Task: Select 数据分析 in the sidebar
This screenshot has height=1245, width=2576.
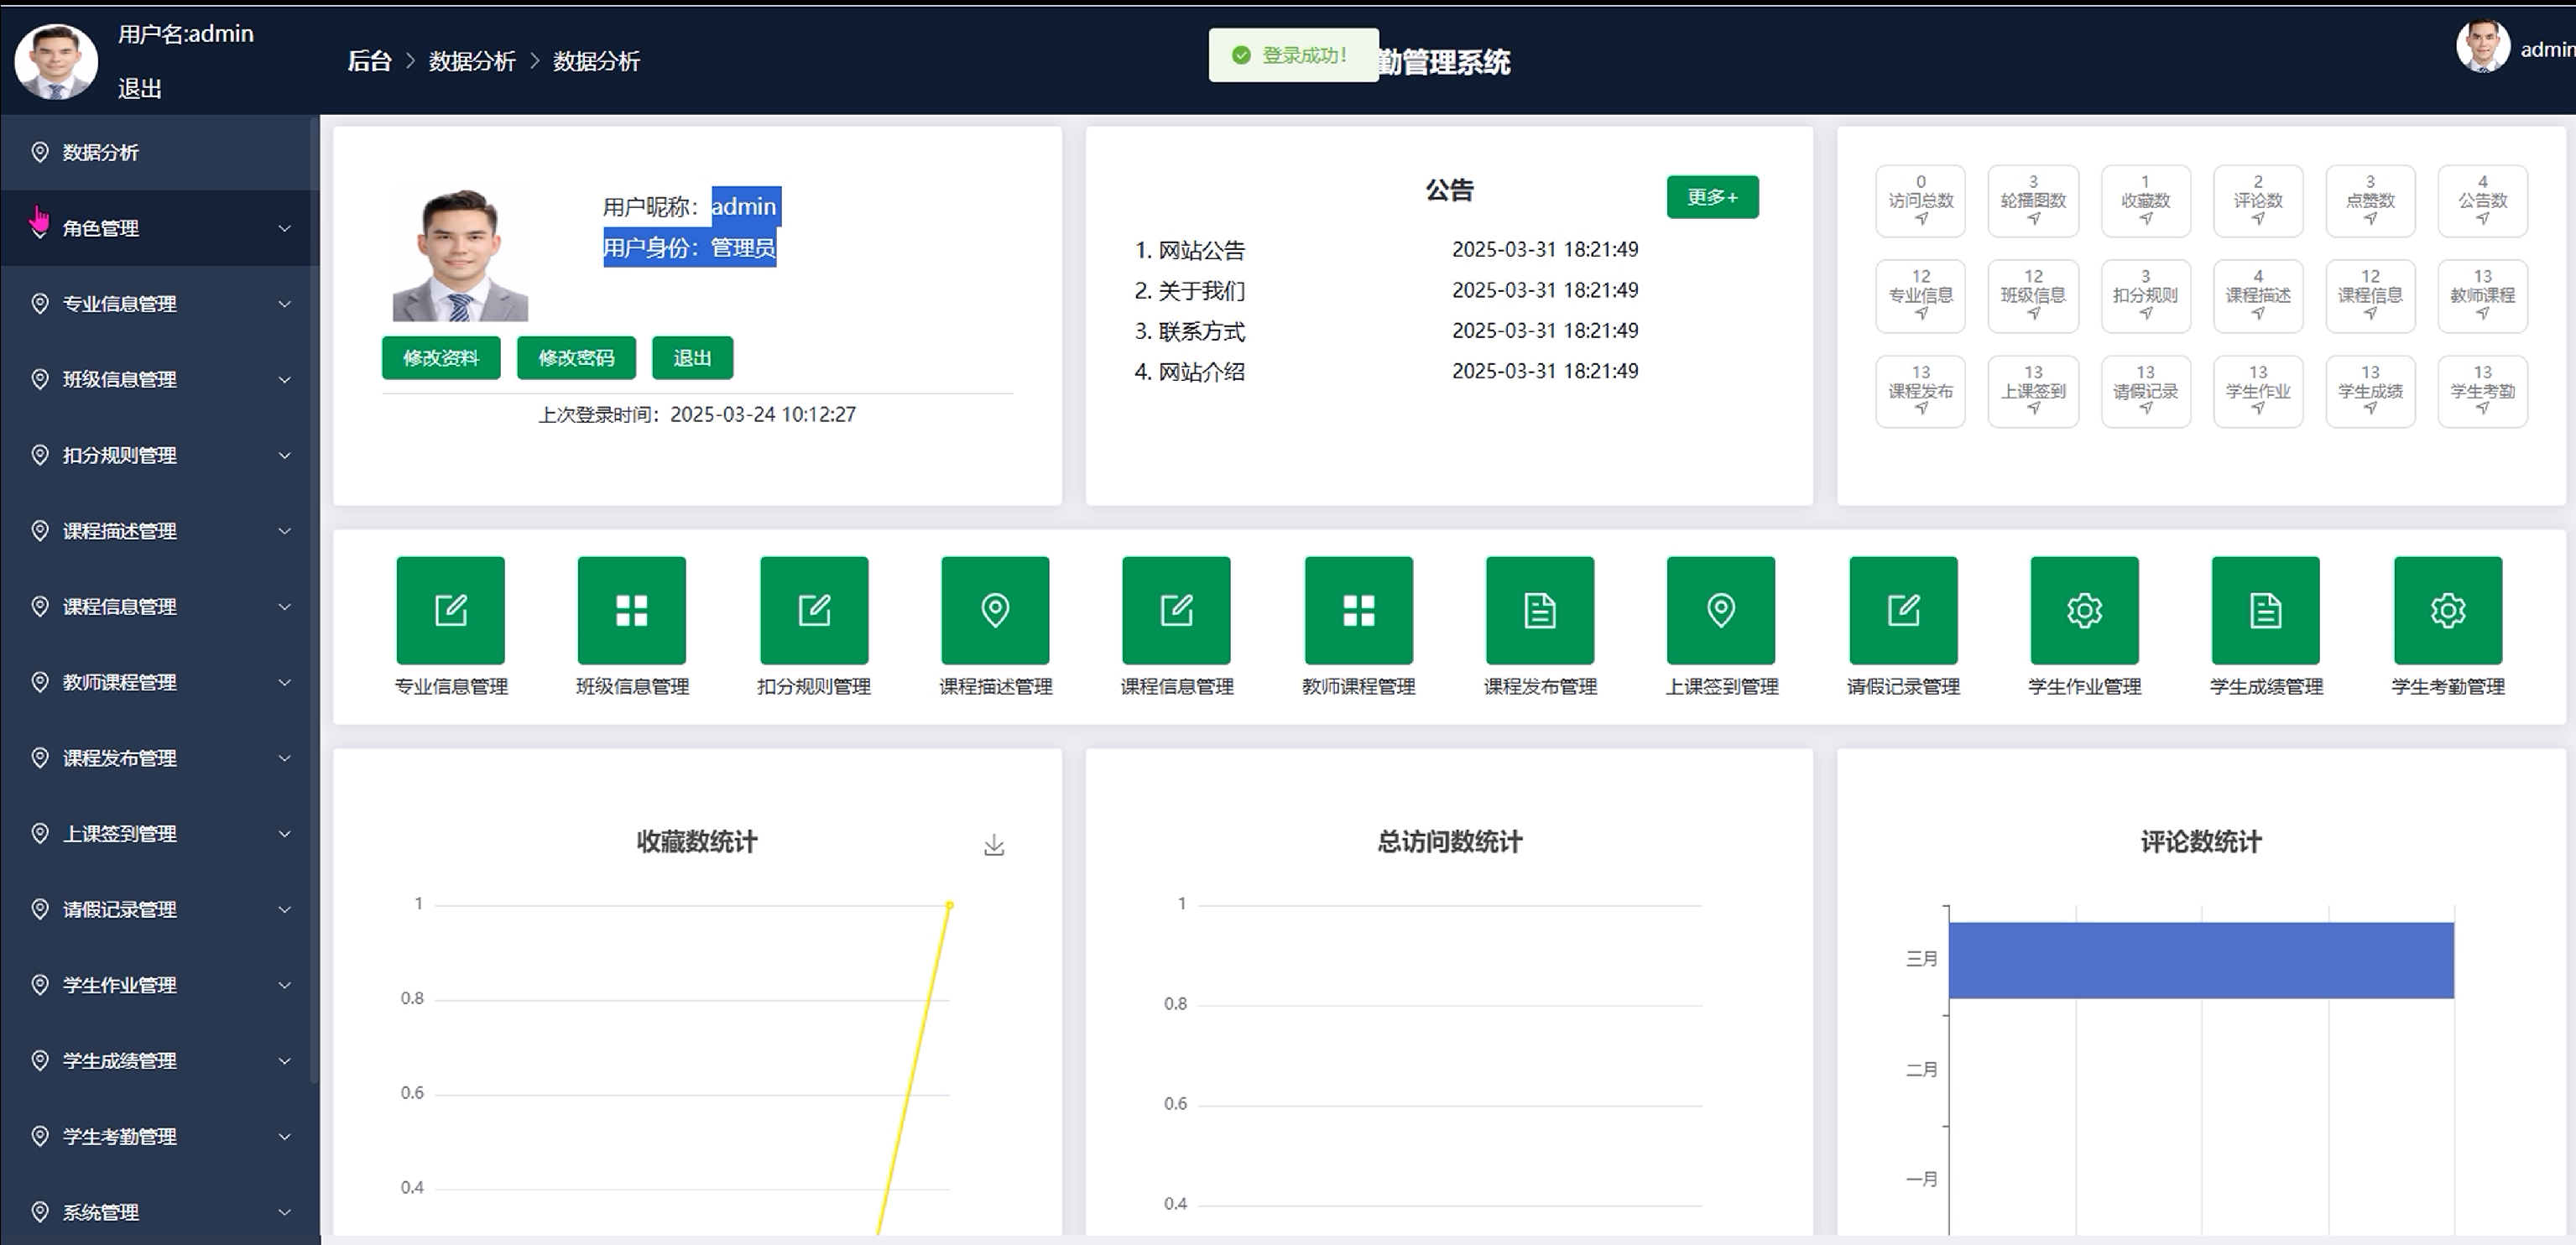Action: tap(100, 152)
